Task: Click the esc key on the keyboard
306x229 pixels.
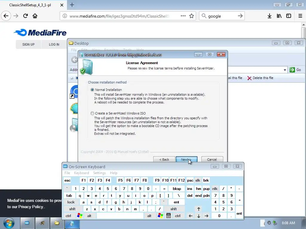Action: click(x=68, y=180)
